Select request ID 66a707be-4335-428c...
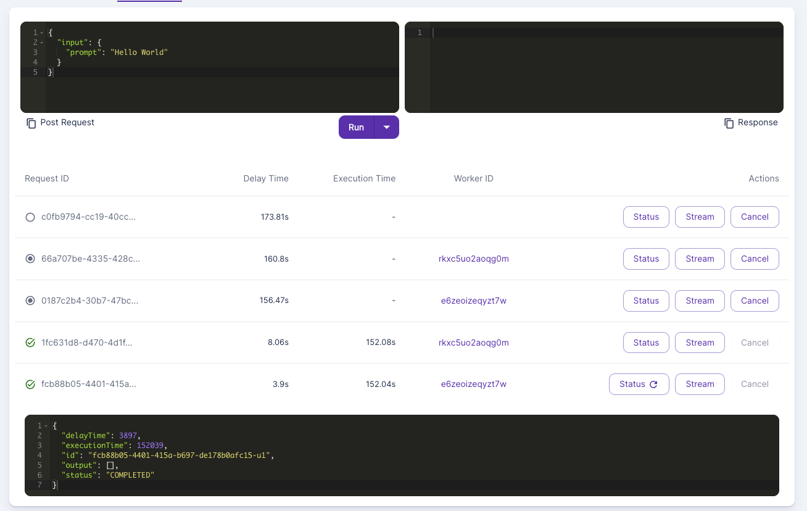This screenshot has width=807, height=511. click(x=91, y=259)
